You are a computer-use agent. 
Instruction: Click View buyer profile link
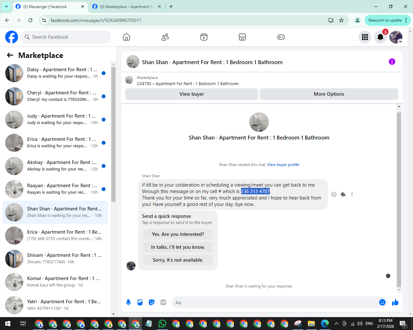click(x=283, y=165)
